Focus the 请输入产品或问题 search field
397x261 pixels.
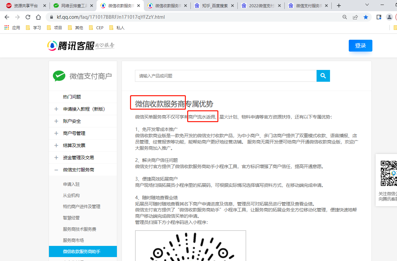pyautogui.click(x=226, y=76)
